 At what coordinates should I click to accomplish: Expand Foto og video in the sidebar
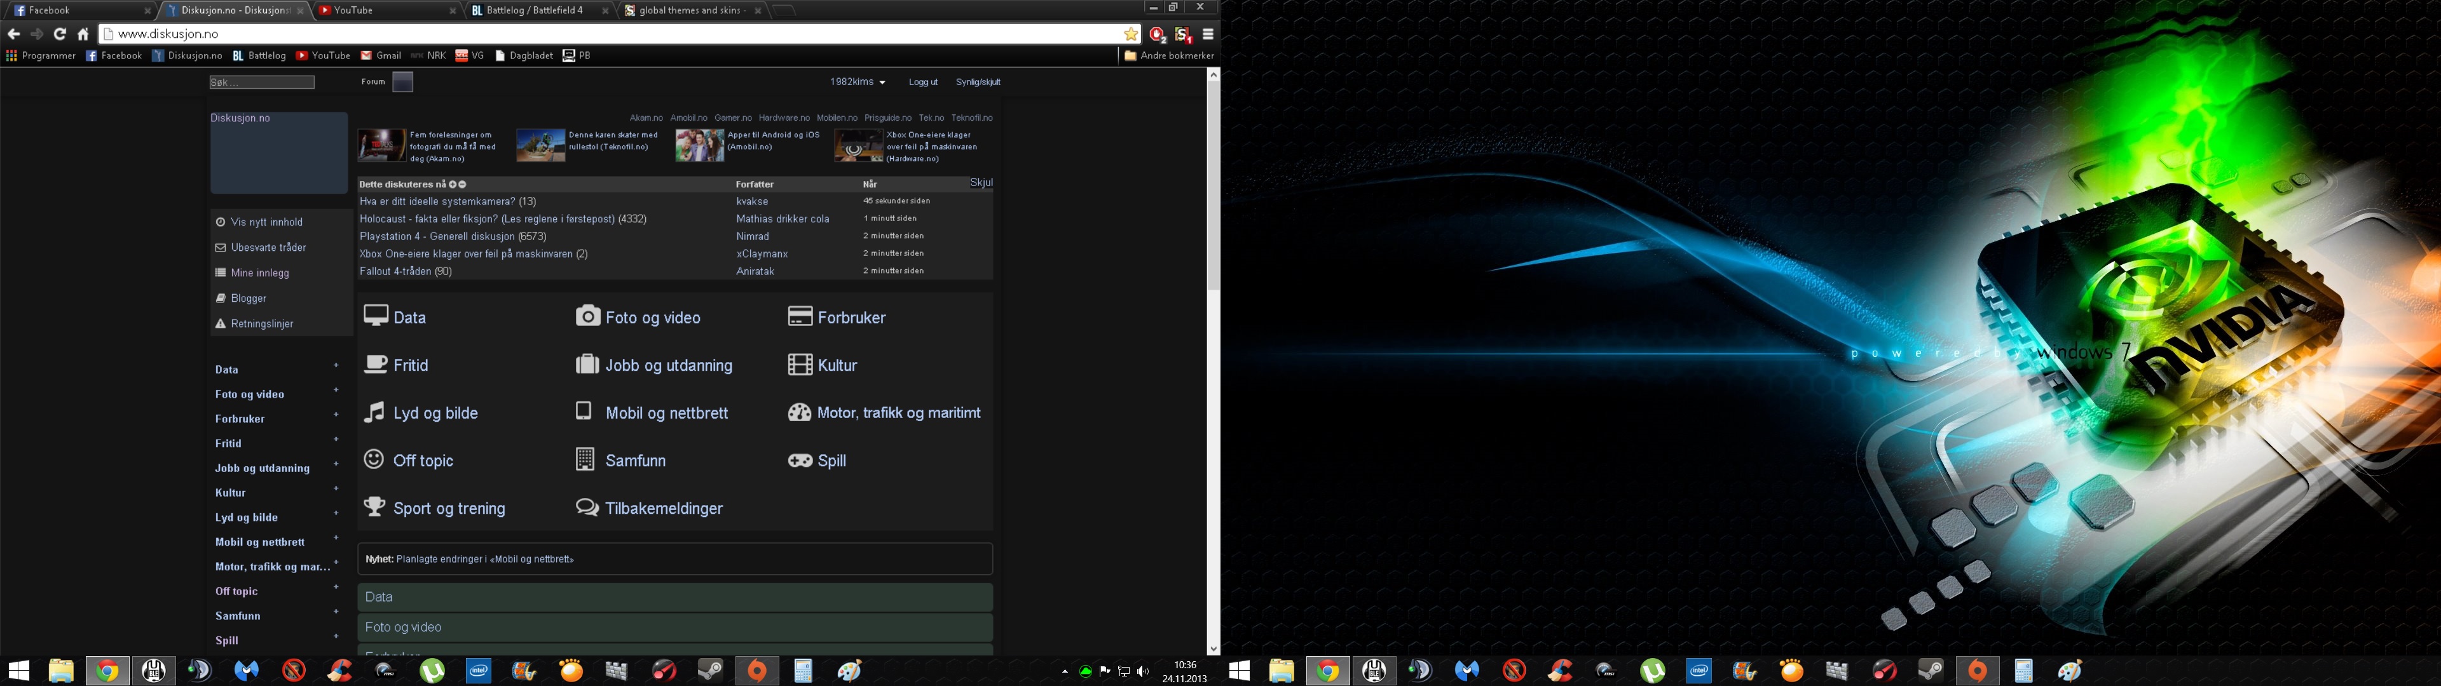tap(336, 389)
